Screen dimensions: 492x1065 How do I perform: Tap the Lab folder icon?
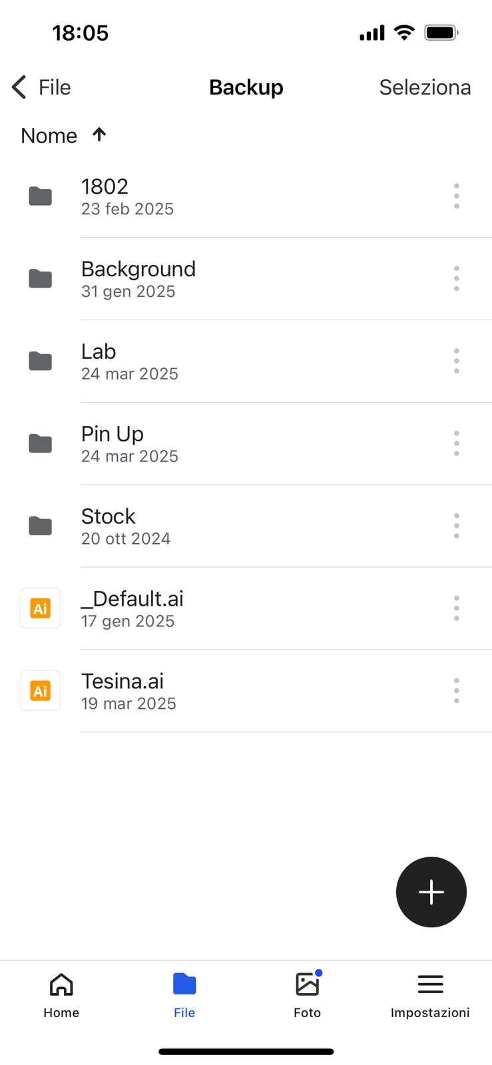(x=41, y=361)
